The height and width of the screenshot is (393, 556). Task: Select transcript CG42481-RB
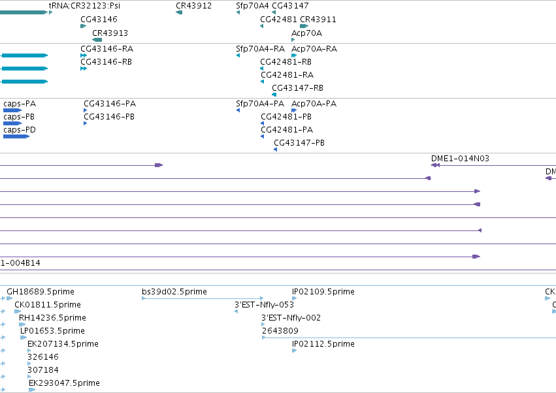(x=286, y=61)
